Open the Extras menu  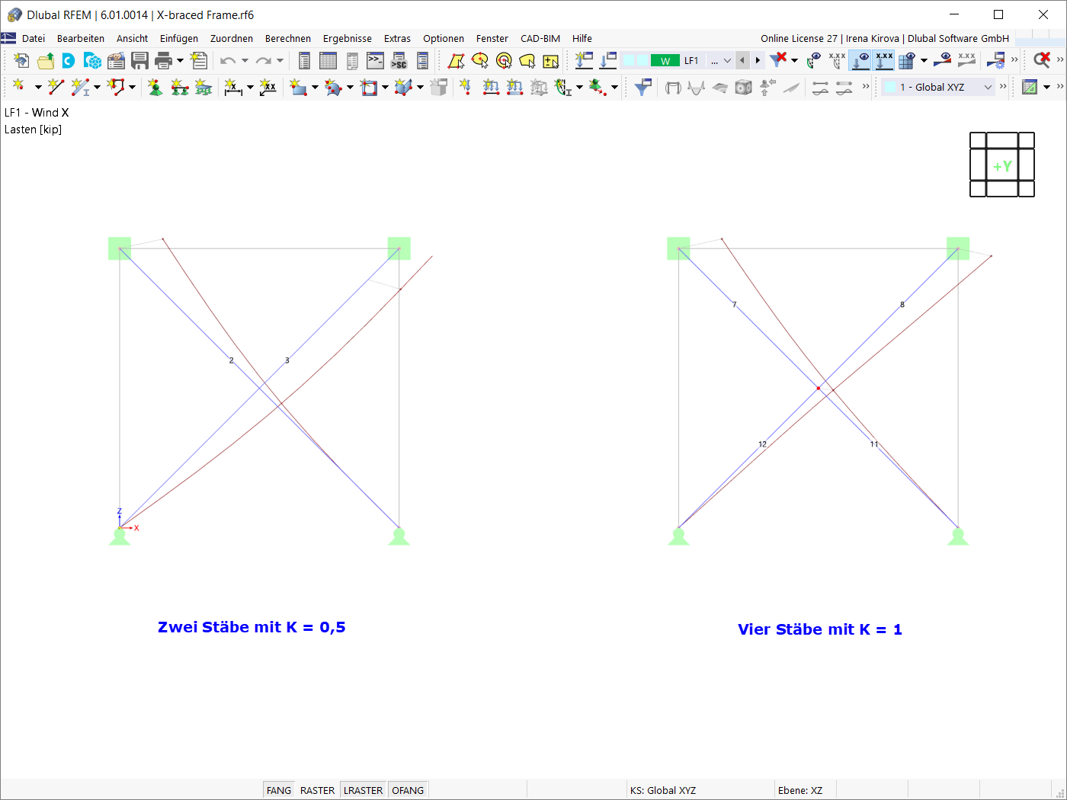(x=397, y=38)
